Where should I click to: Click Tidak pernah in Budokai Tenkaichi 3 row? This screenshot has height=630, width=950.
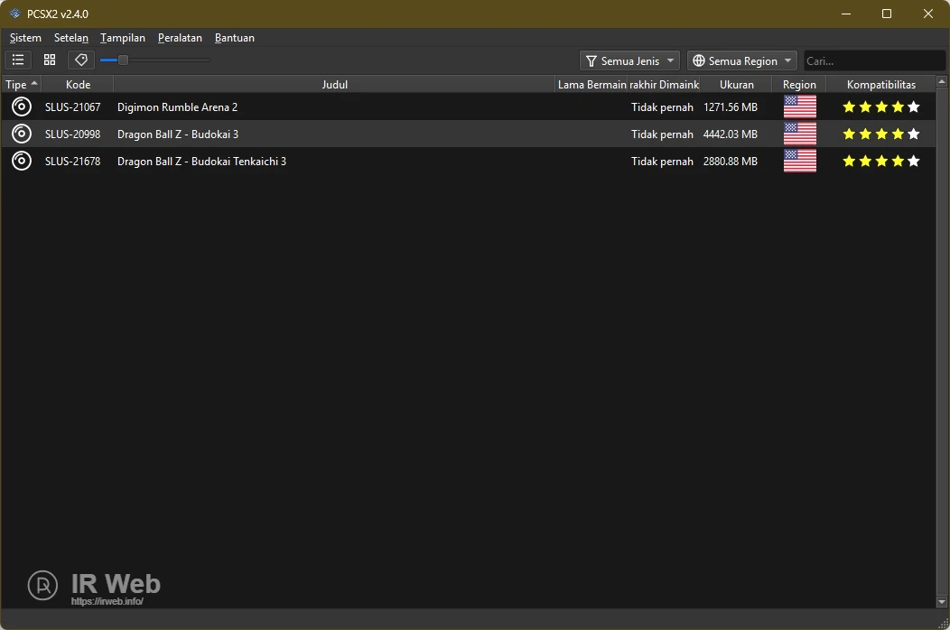(x=662, y=162)
